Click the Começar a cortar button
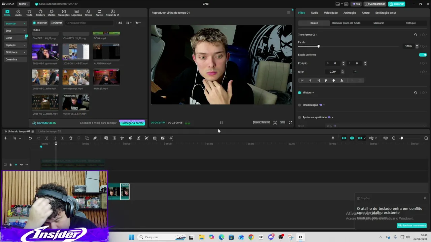The height and width of the screenshot is (242, 431). 132,123
